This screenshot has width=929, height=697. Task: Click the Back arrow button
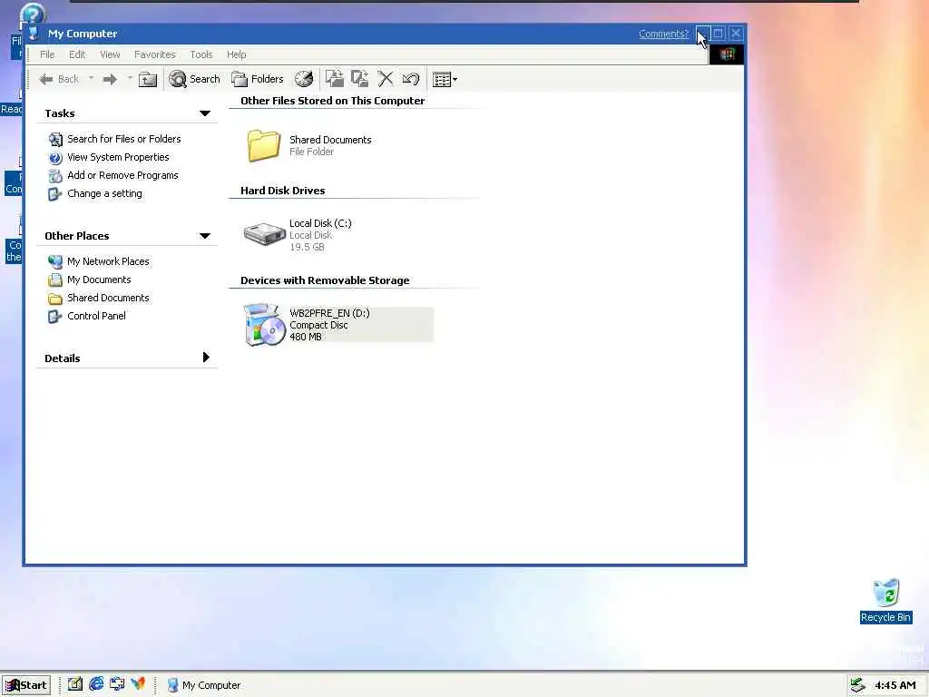point(59,79)
